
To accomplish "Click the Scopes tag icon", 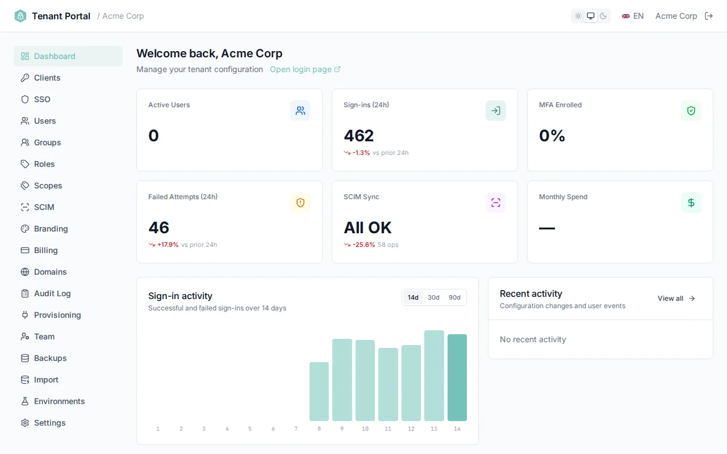I will tap(25, 186).
